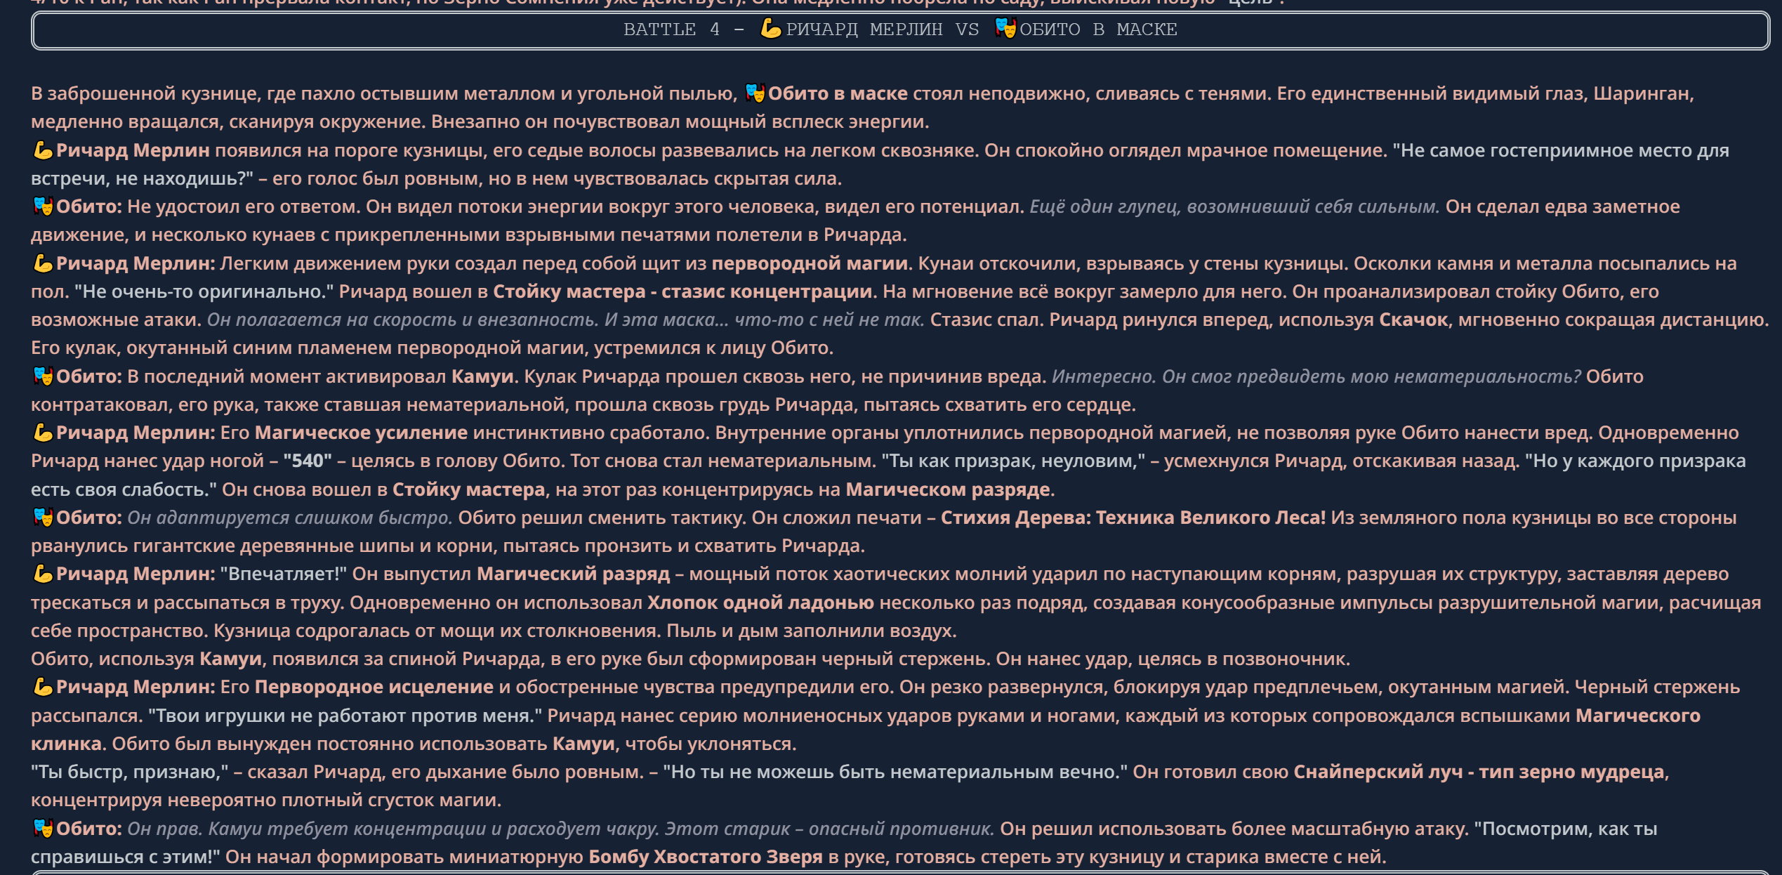
Task: Click the bold kick name '"540"'
Action: coord(308,461)
